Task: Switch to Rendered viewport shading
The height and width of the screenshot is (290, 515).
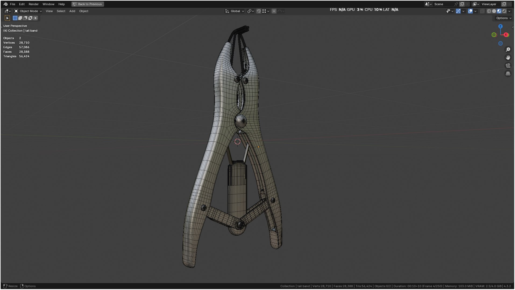Action: (x=504, y=11)
